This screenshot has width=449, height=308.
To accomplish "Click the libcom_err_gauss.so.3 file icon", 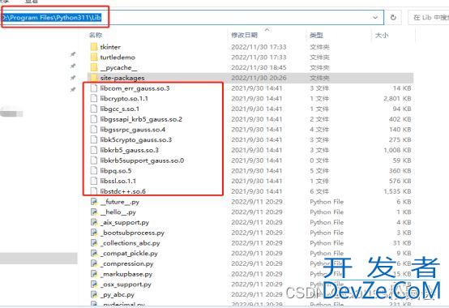I will [x=94, y=88].
